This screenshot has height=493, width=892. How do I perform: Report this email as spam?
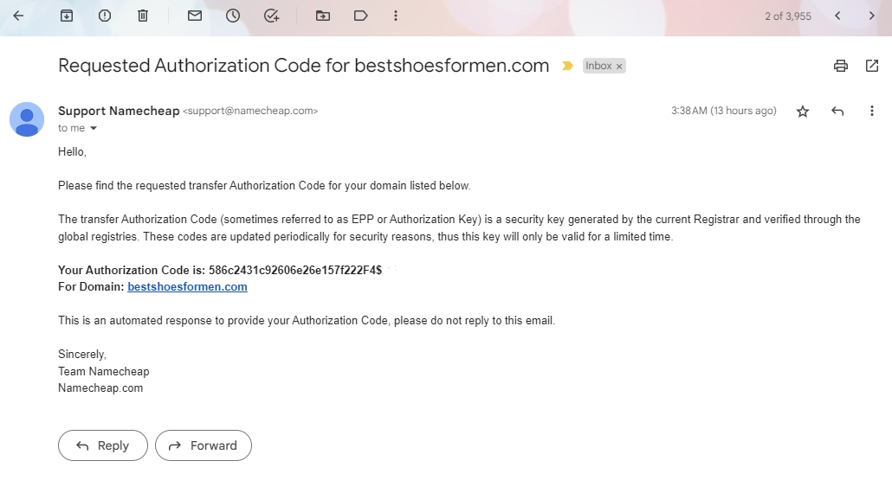click(105, 16)
